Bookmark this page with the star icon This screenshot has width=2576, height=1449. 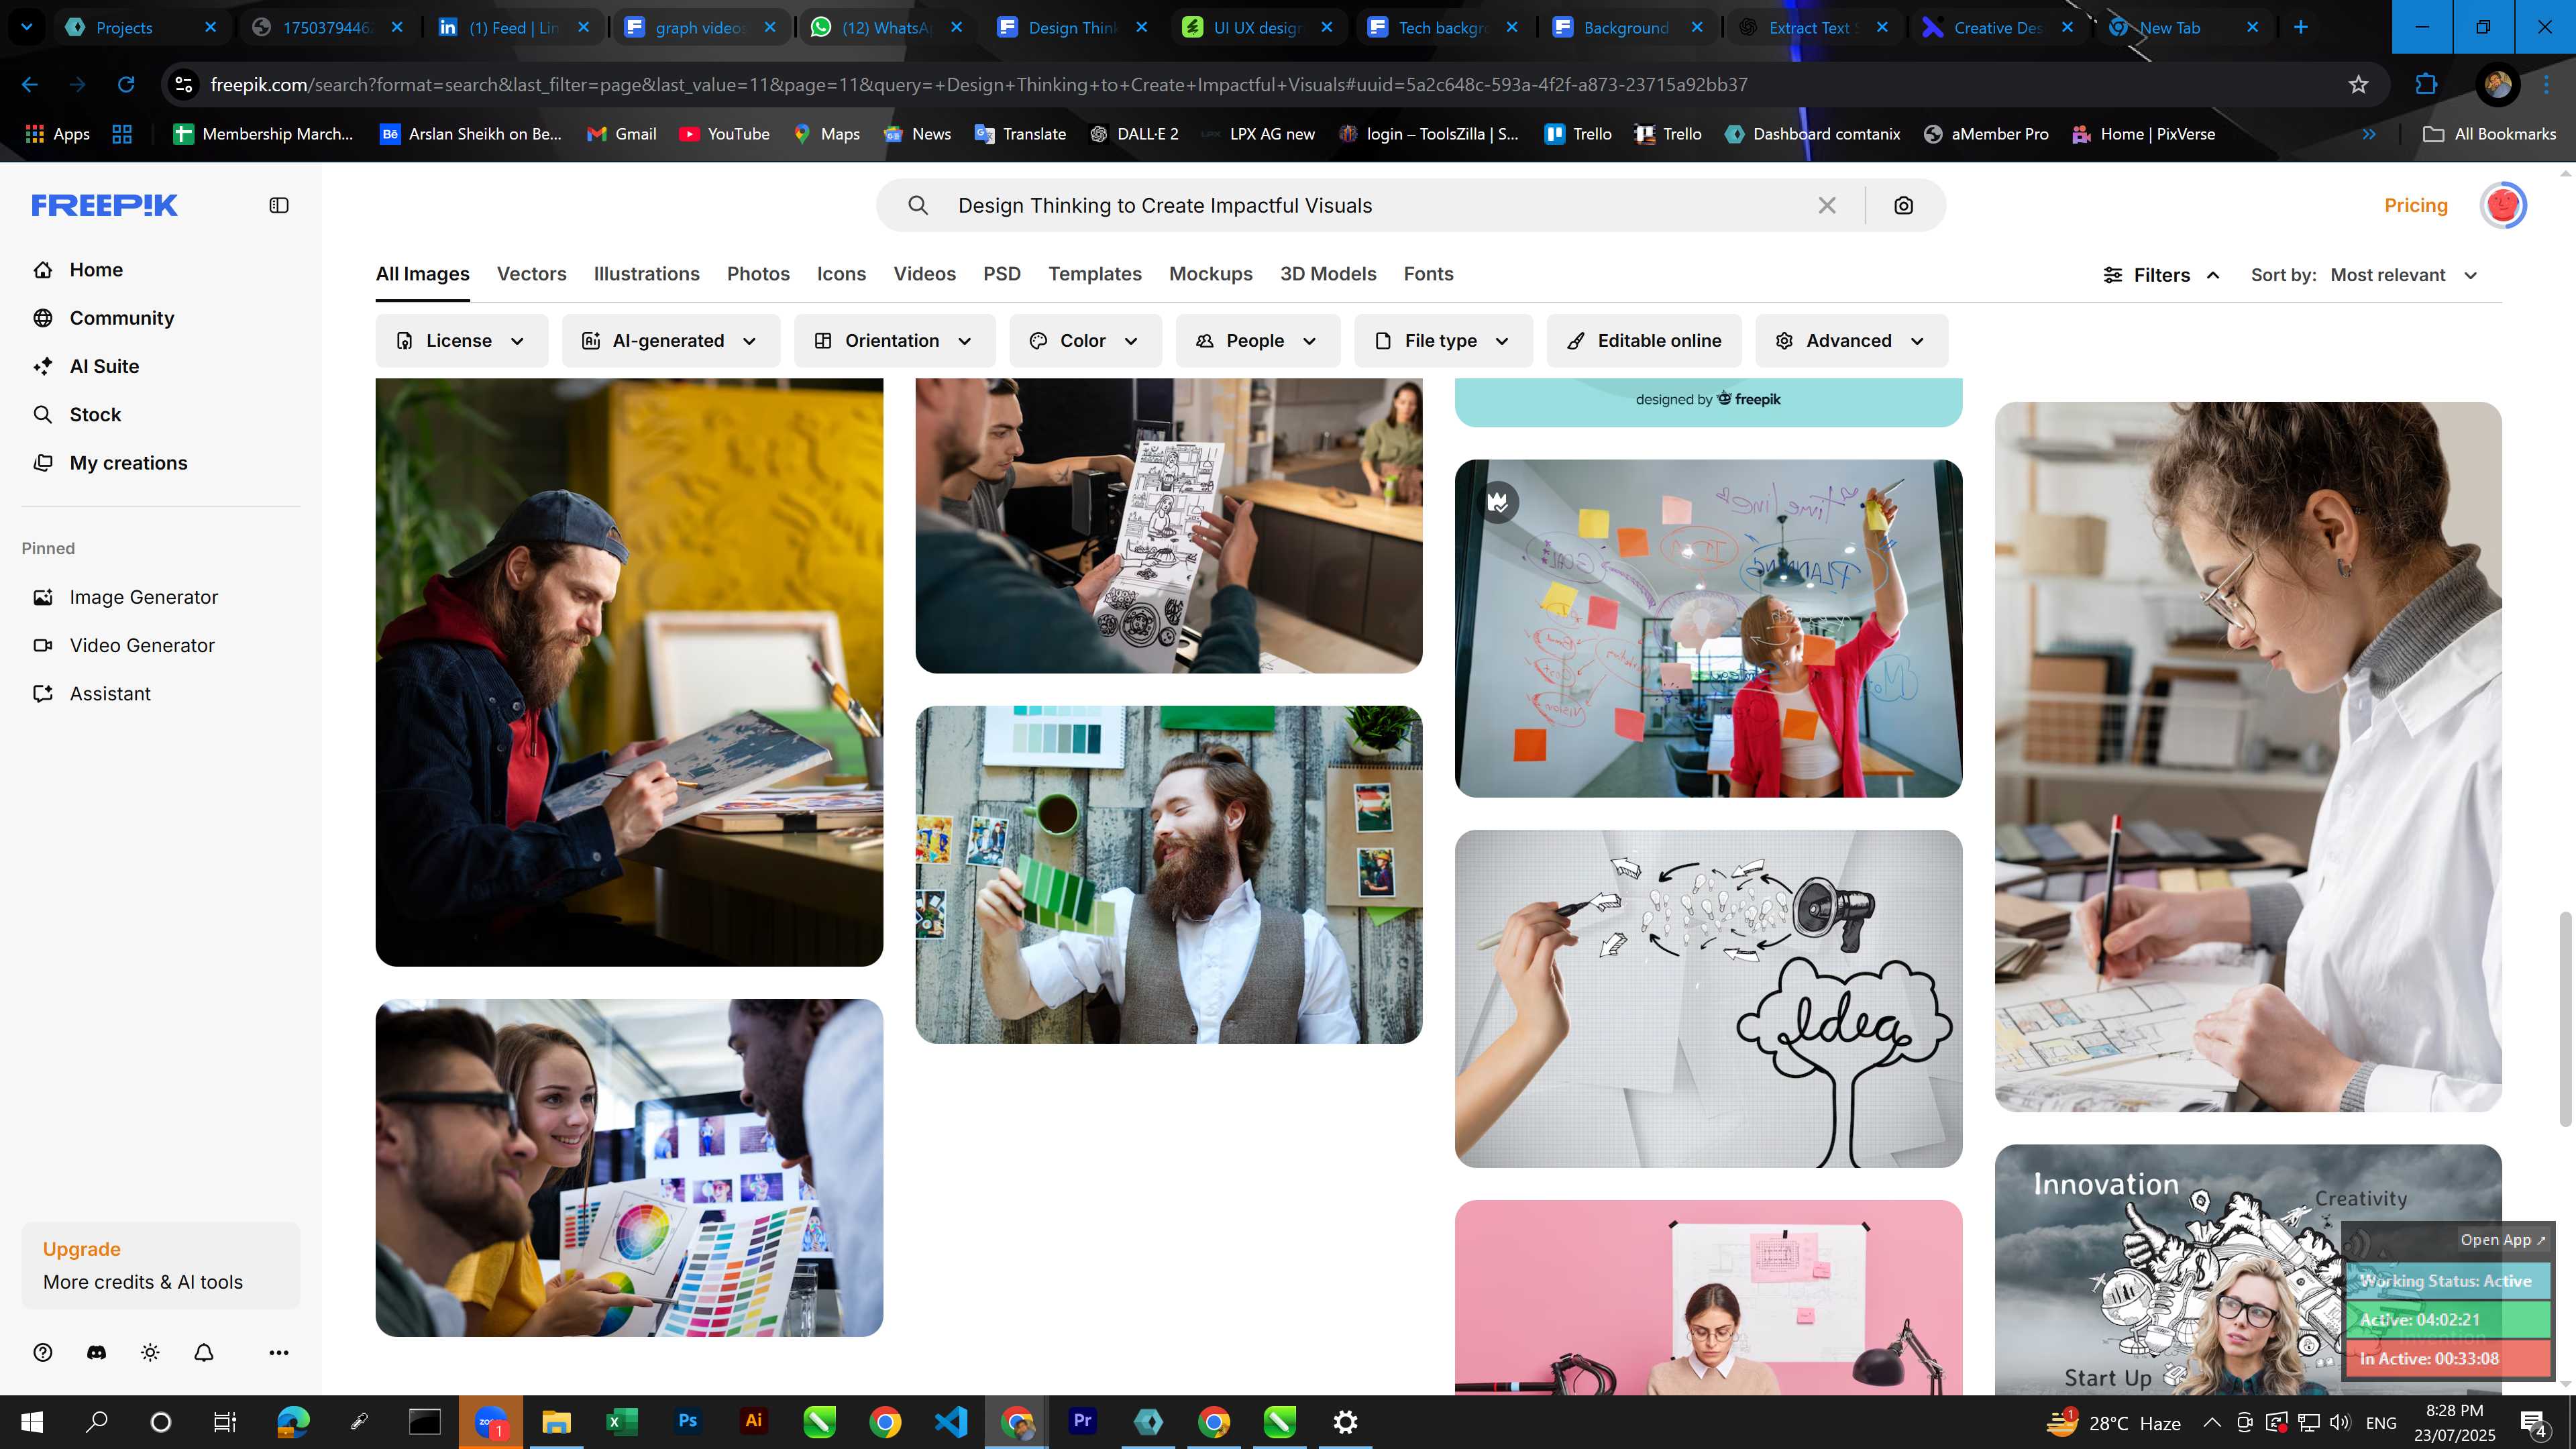point(2359,85)
